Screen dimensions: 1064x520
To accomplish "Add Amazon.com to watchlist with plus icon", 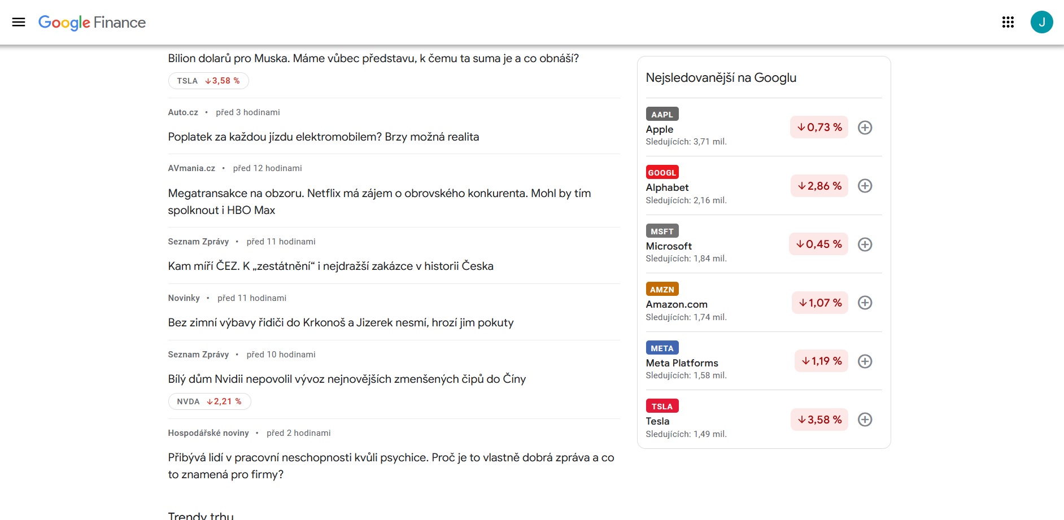I will pos(865,303).
